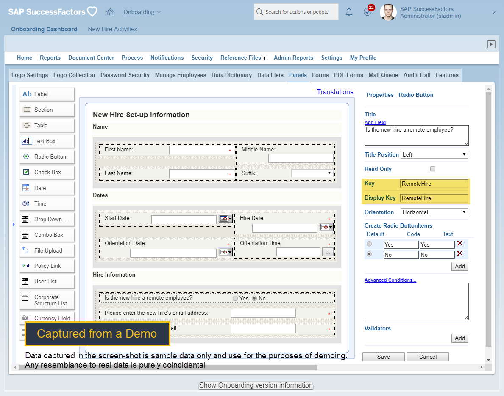Click the administrator profile photo

(x=388, y=12)
